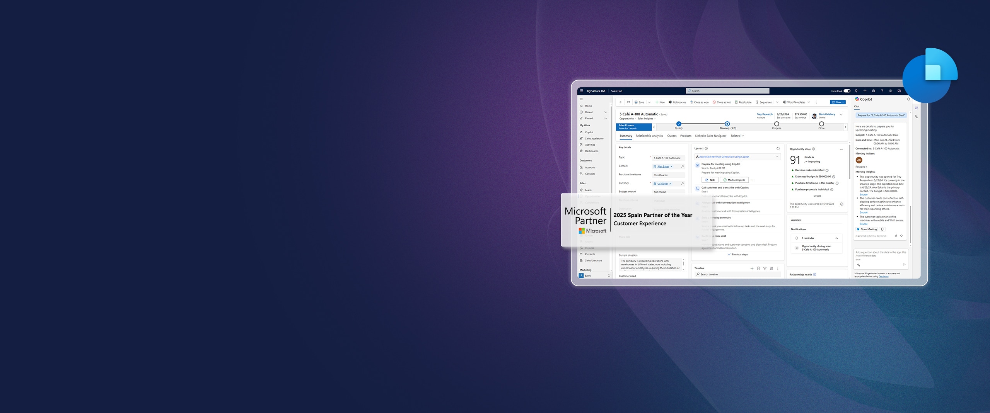Image resolution: width=990 pixels, height=413 pixels.
Task: Give thumbs up on Copilot's response
Action: (x=896, y=236)
